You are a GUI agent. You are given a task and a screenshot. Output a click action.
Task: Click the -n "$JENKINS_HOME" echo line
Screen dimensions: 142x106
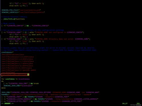[43, 32]
